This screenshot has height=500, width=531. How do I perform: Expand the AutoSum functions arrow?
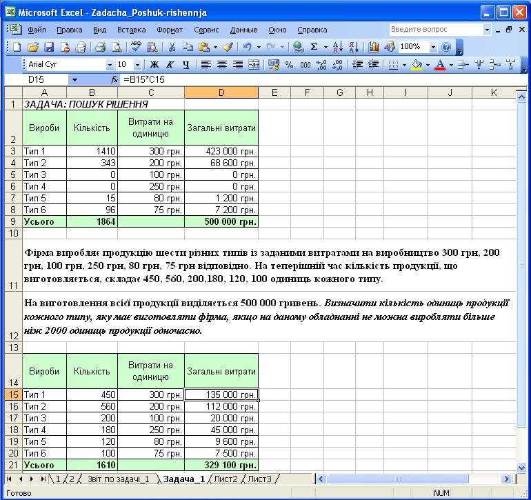point(325,47)
